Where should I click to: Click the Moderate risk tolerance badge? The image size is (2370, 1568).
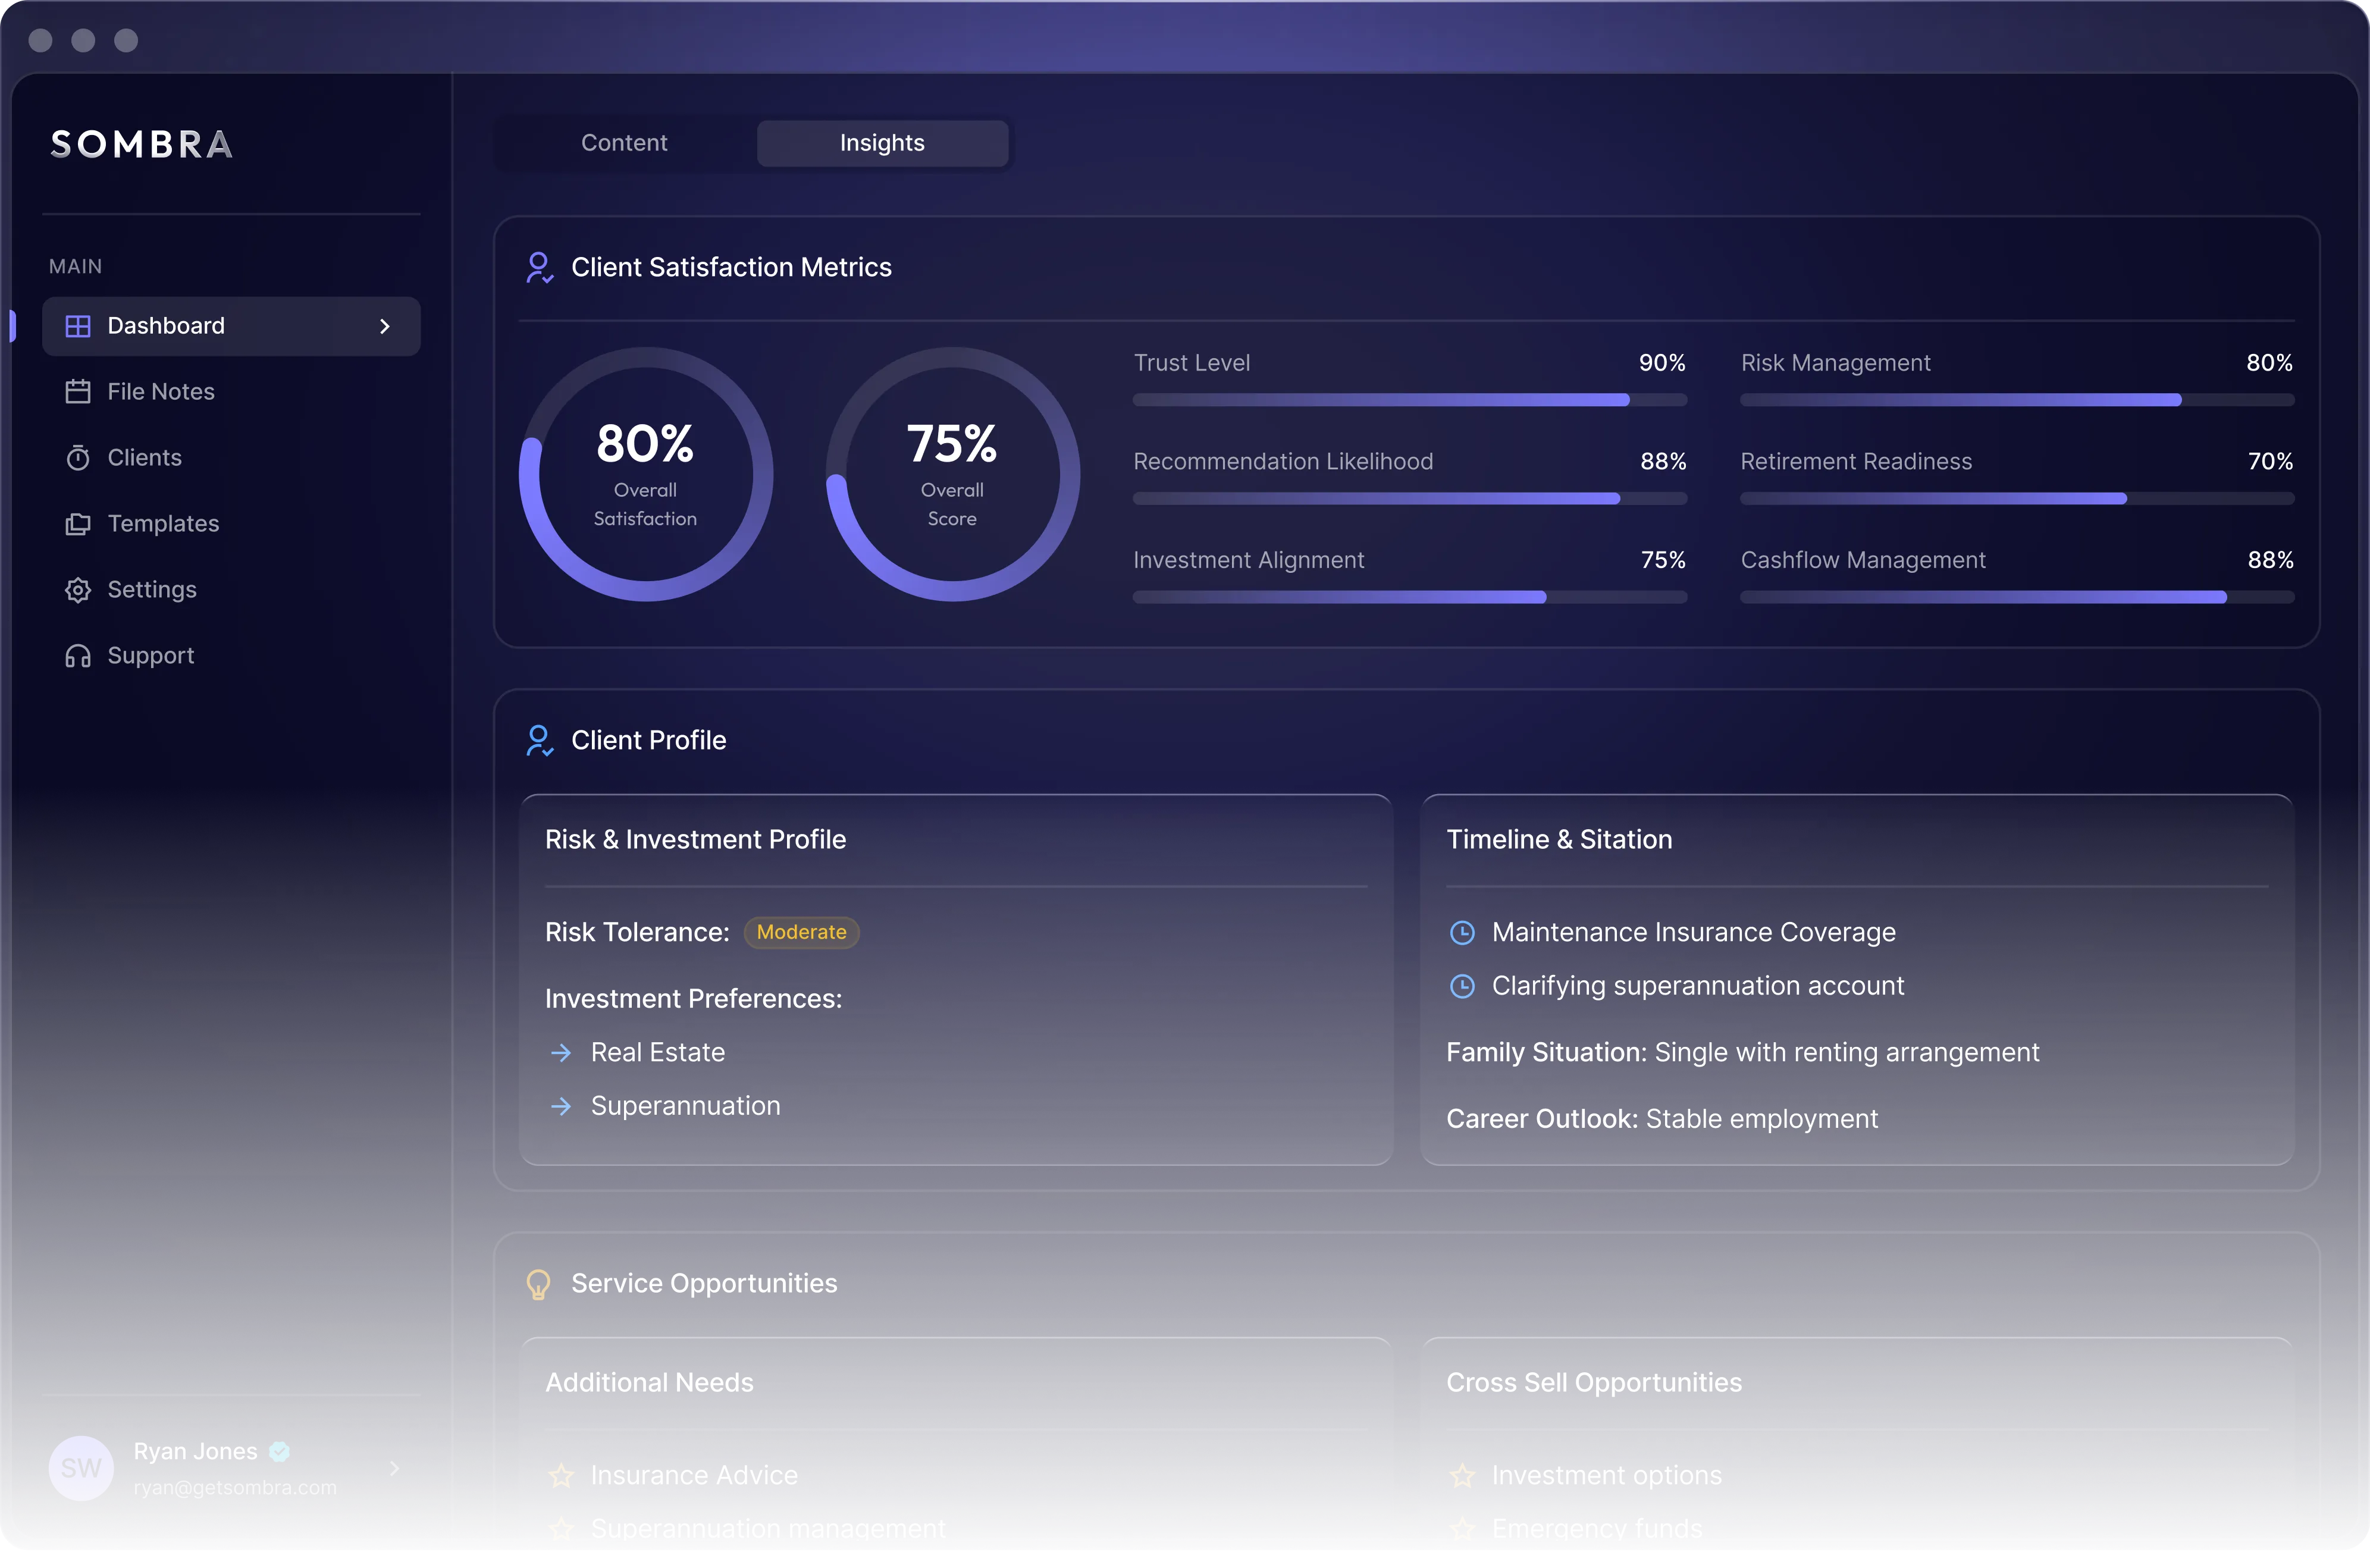coord(800,932)
